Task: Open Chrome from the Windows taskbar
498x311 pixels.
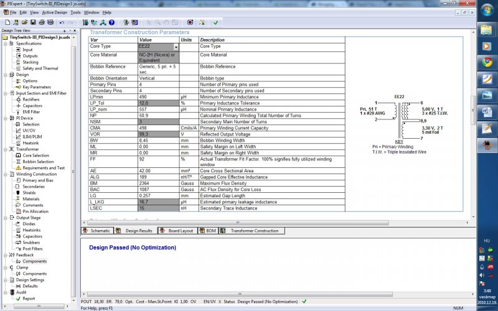Action: [x=487, y=62]
